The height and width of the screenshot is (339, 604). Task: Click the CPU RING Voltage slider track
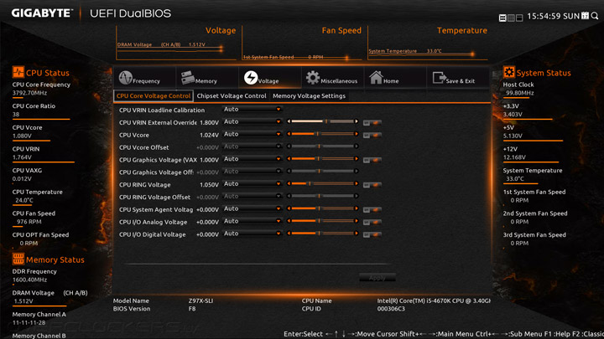point(322,183)
